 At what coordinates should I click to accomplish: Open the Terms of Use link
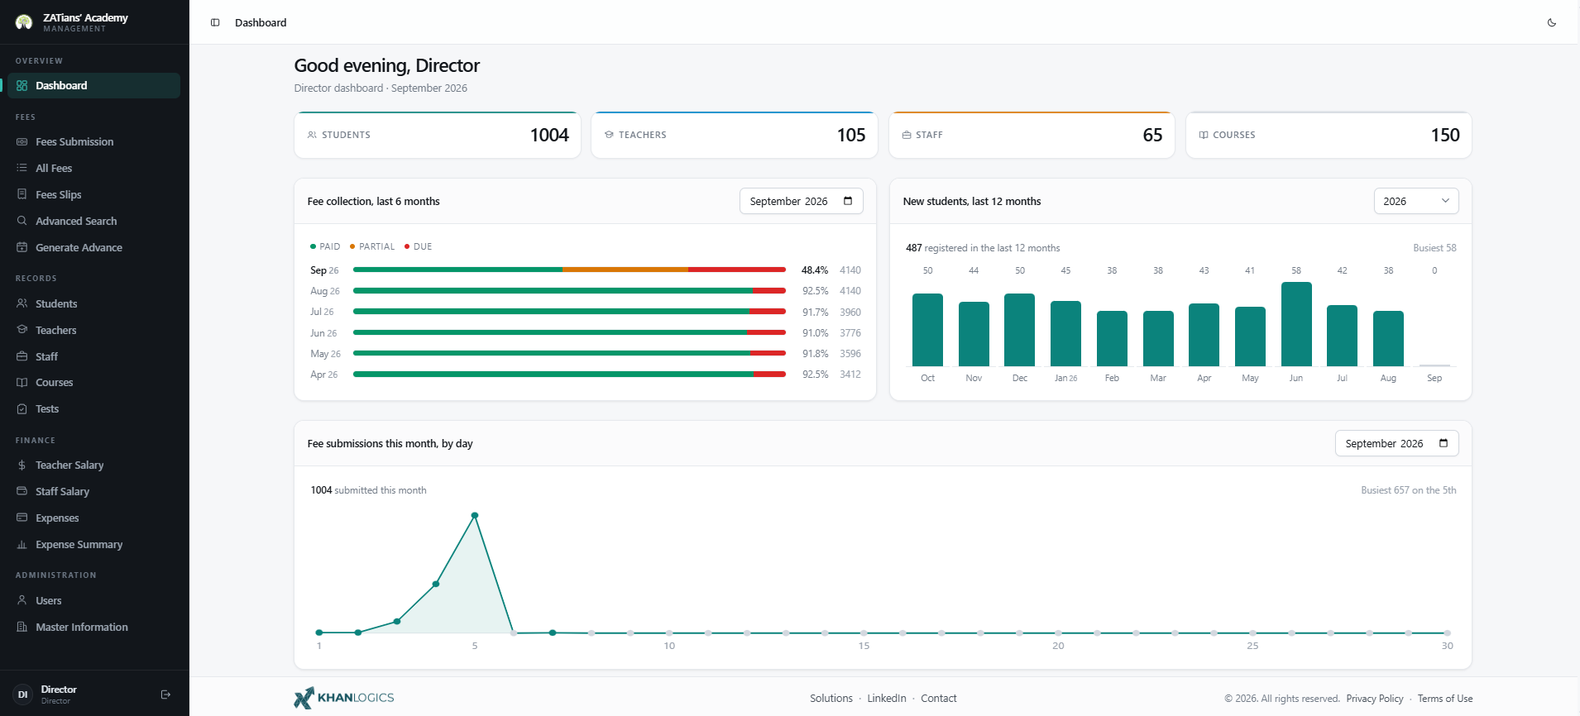1445,699
